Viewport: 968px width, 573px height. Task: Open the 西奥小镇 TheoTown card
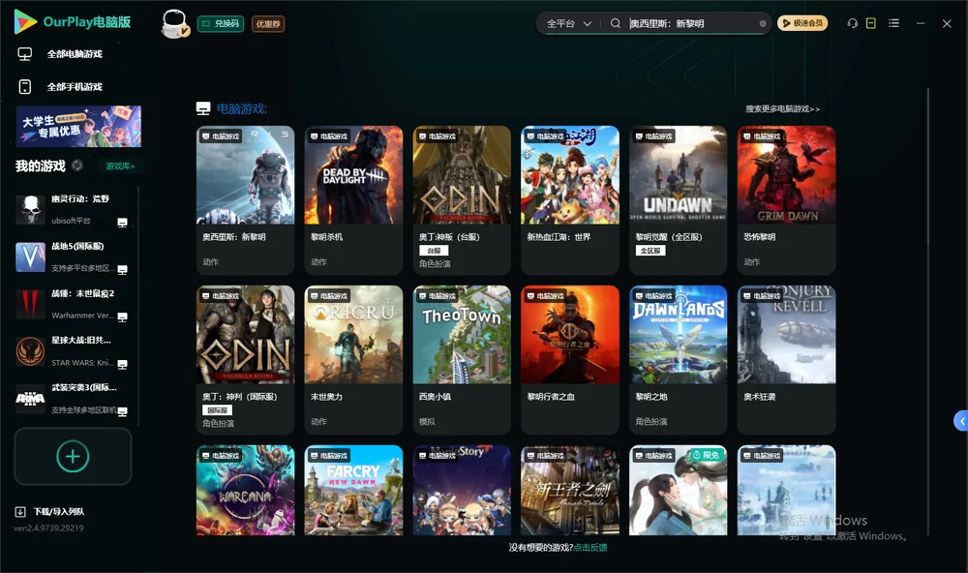pyautogui.click(x=462, y=360)
